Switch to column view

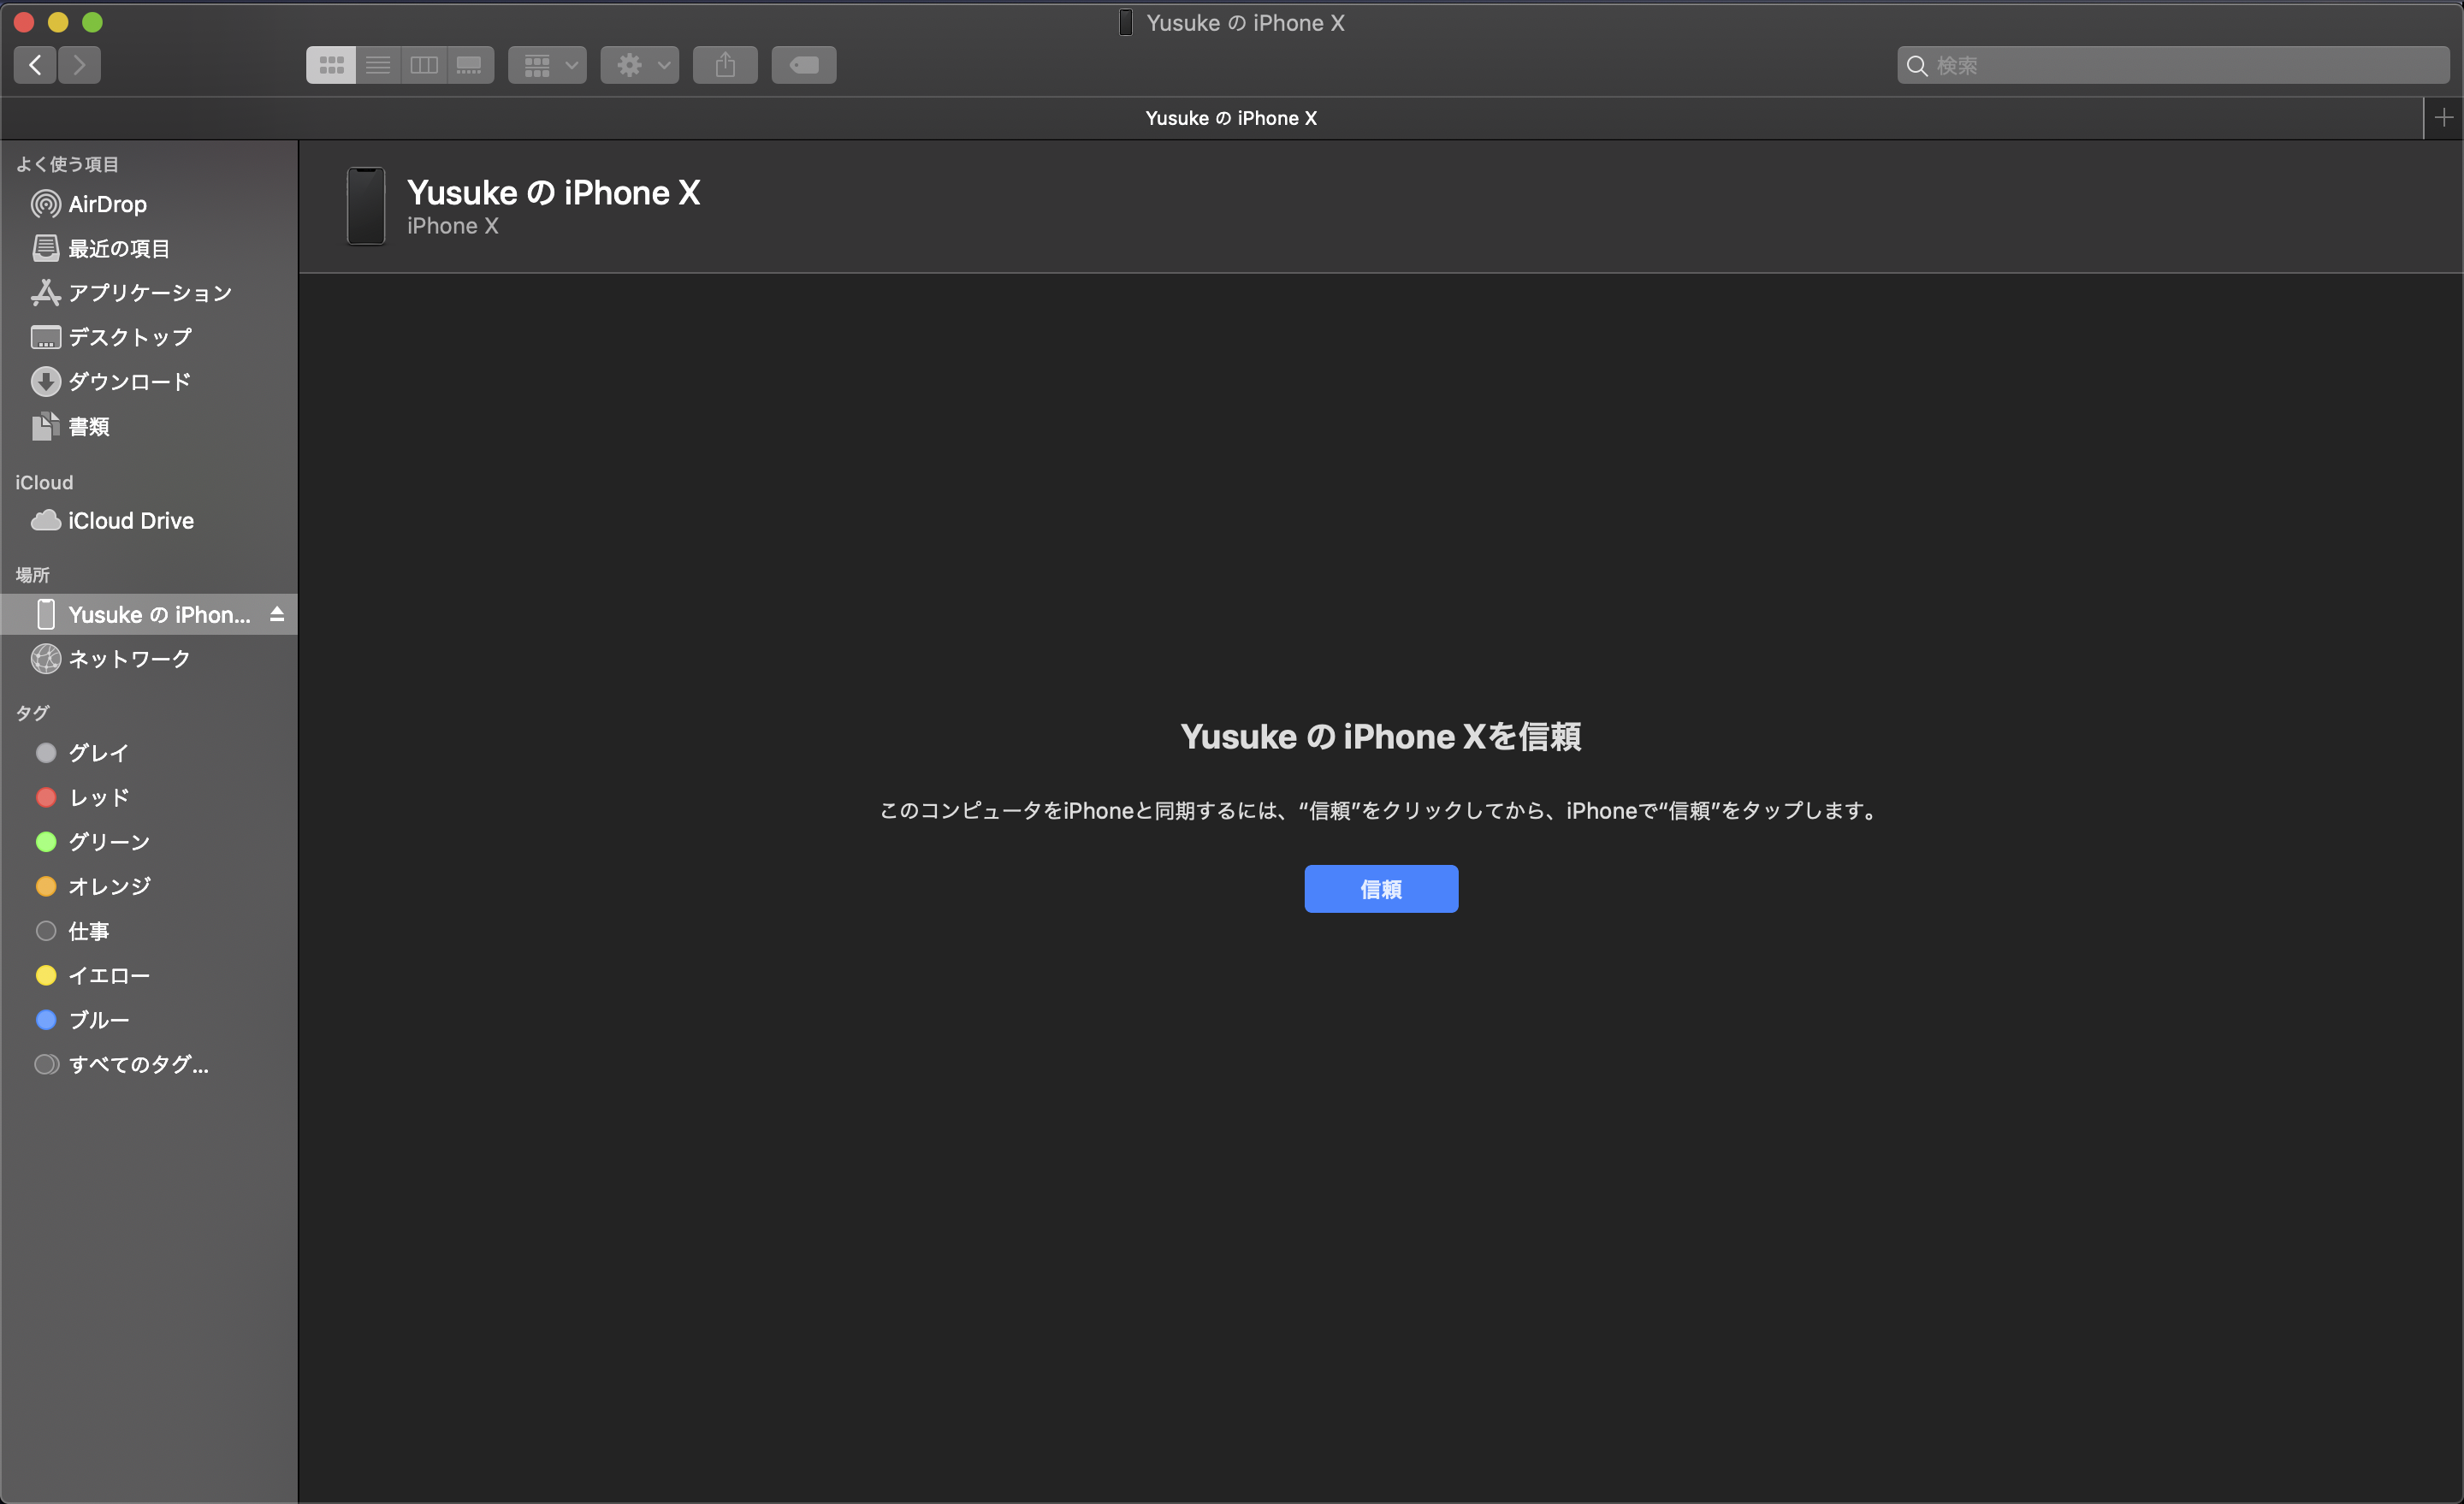tap(424, 65)
